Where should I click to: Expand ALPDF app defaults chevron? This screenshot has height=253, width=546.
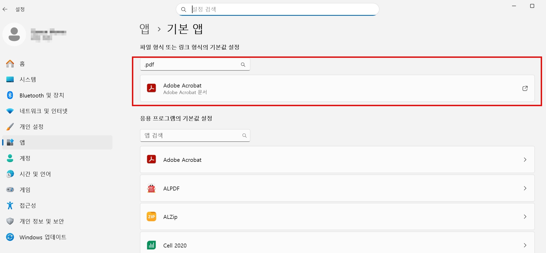tap(525, 188)
